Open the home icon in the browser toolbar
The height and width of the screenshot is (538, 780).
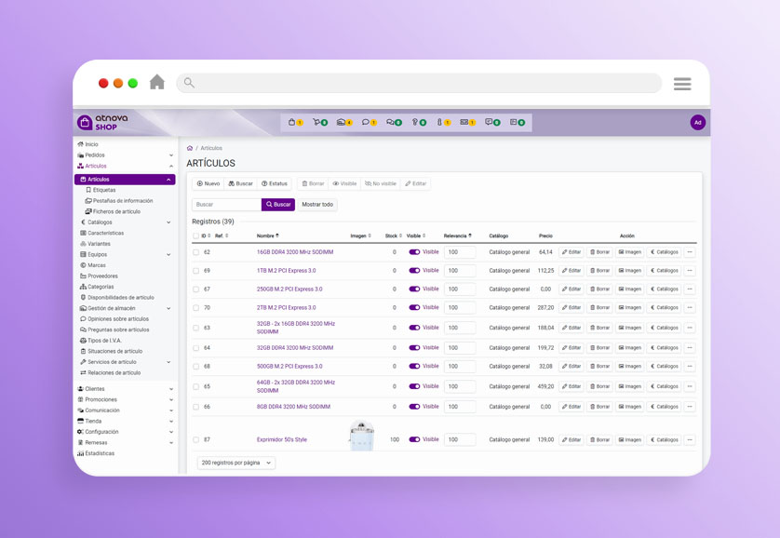pos(157,82)
